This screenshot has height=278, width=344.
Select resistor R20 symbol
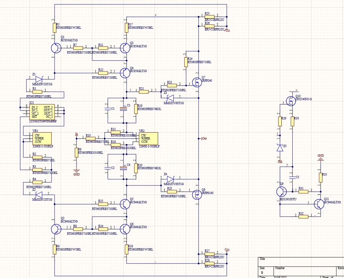click(136, 168)
